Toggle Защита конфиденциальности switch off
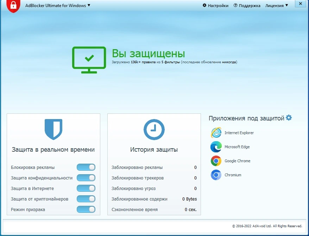This screenshot has height=236, width=309. coord(86,178)
